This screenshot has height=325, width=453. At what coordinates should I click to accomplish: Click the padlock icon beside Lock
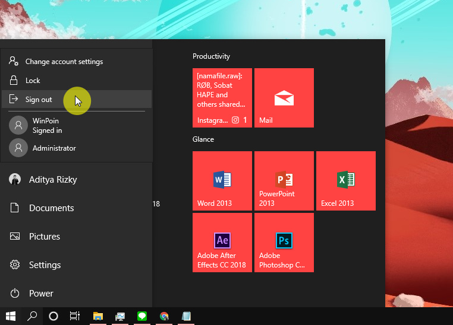coord(14,80)
